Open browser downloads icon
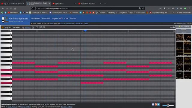This screenshot has width=192, height=108. (164, 8)
